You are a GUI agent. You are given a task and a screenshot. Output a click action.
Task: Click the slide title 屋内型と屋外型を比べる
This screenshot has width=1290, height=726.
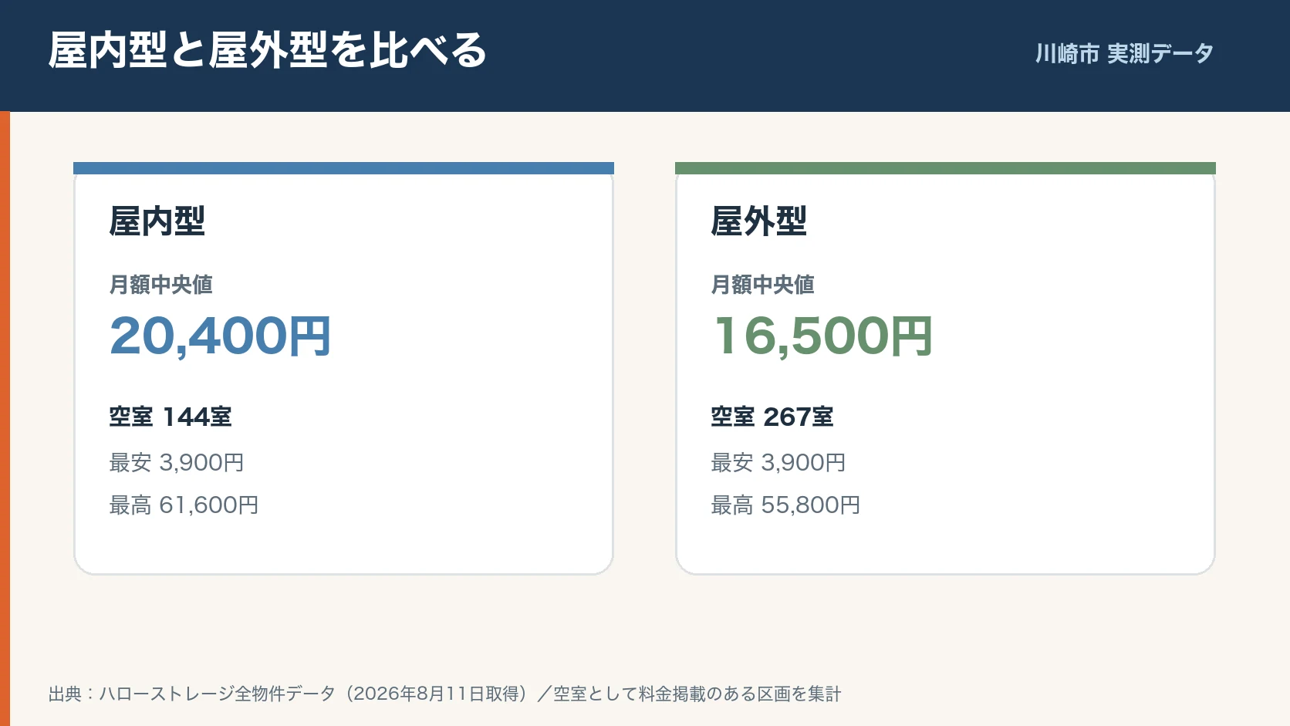[267, 51]
